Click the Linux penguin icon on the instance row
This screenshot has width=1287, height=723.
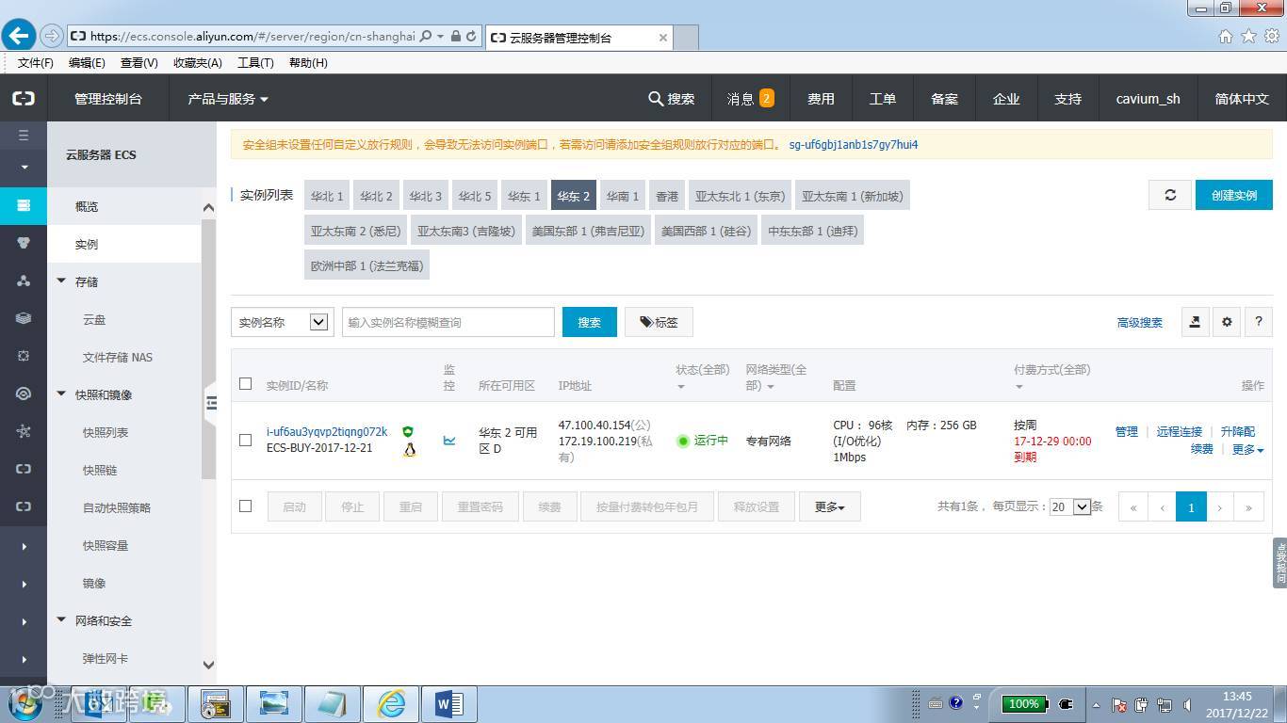tap(409, 449)
